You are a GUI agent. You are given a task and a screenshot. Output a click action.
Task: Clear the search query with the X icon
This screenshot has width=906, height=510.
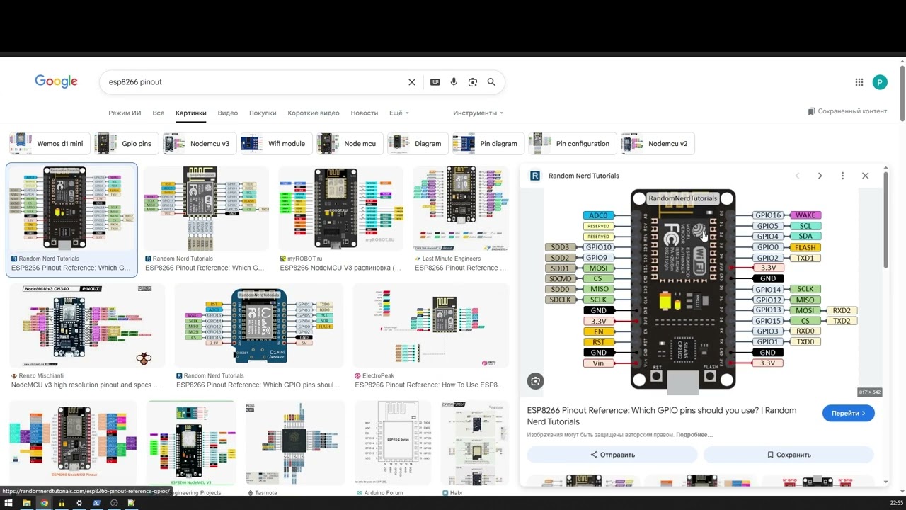point(412,82)
